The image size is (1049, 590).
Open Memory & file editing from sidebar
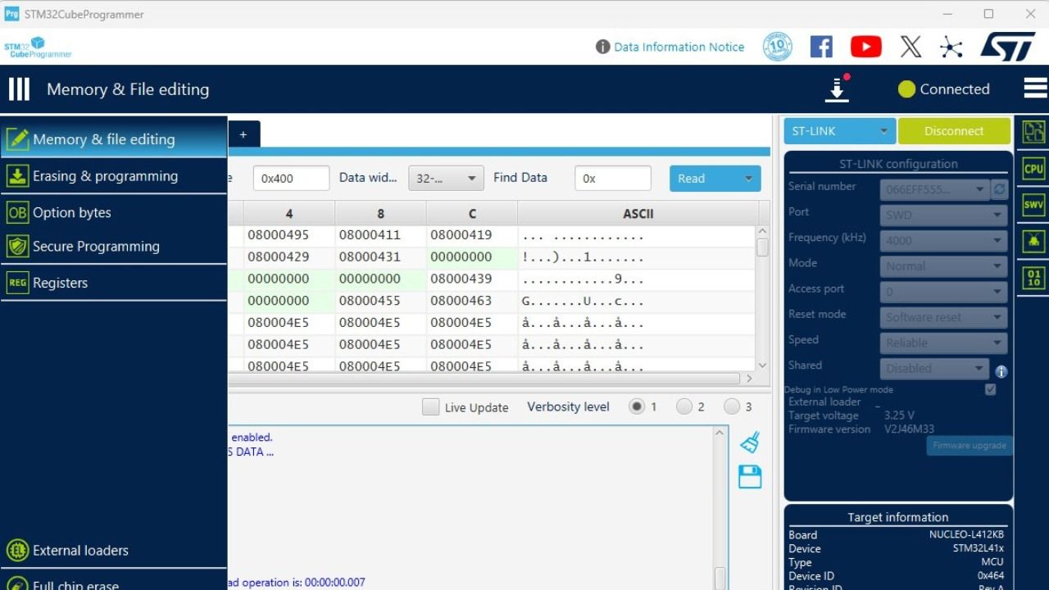[x=114, y=139]
